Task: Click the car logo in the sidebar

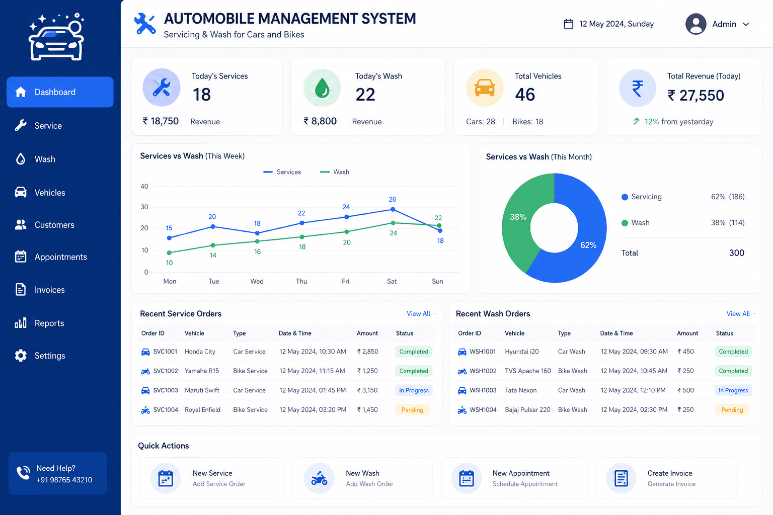Action: tap(56, 37)
